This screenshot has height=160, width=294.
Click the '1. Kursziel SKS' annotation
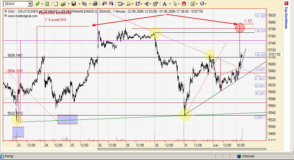point(55,20)
